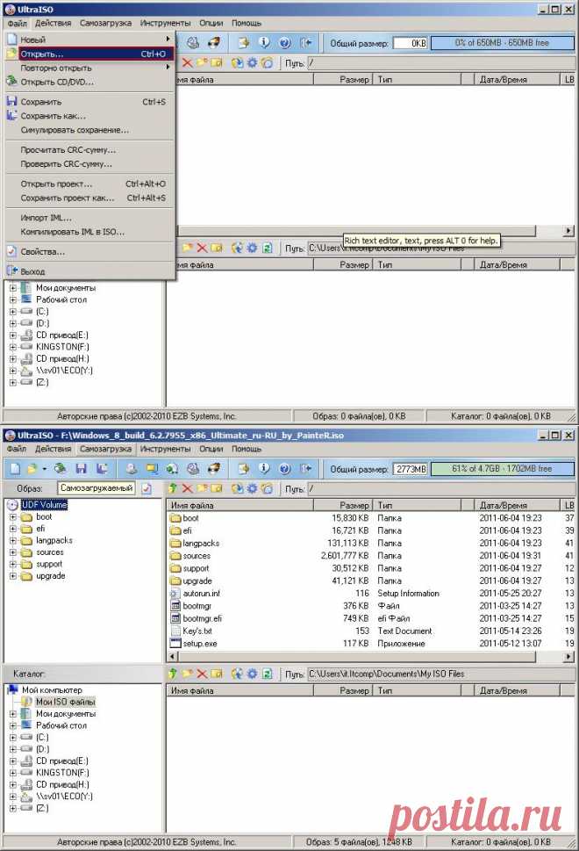Click refresh icon in ISO window catalog toolbar
Image resolution: width=579 pixels, height=851 pixels.
point(267,674)
